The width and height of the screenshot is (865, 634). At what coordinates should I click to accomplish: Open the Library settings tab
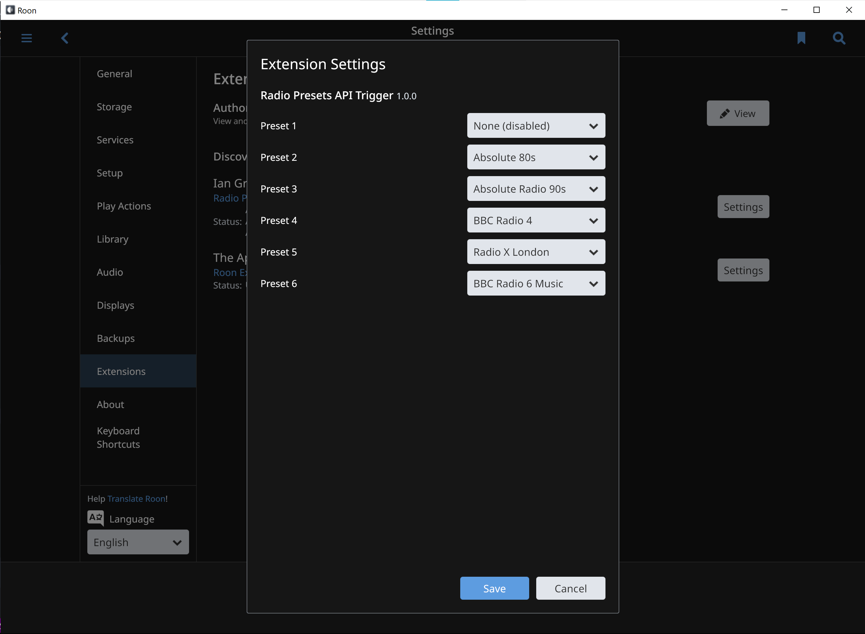[x=112, y=239]
